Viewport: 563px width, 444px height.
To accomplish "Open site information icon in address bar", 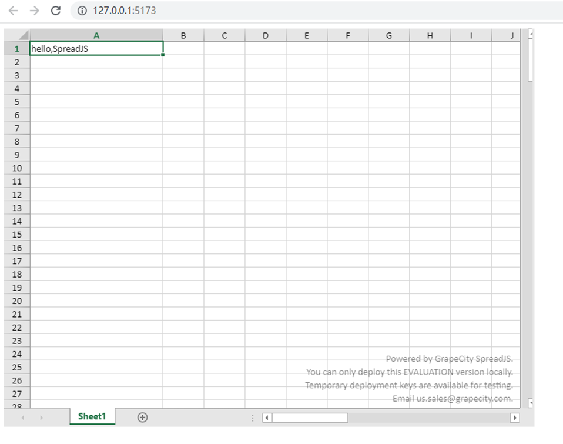I will 82,11.
